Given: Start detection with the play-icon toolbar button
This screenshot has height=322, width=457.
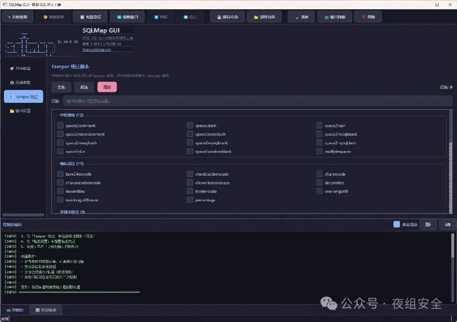Looking at the screenshot, I should [18, 17].
